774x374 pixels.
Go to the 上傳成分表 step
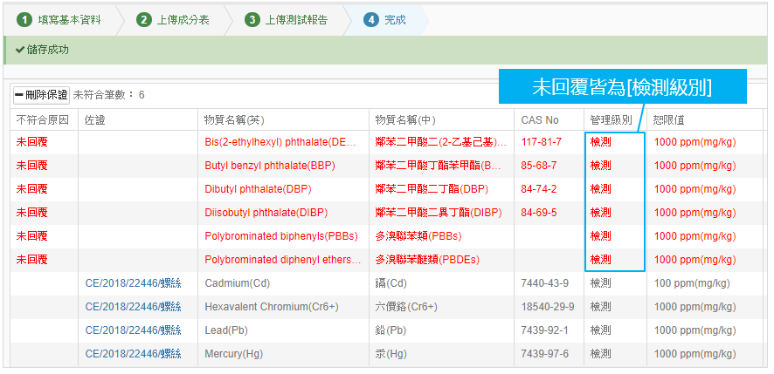(182, 19)
